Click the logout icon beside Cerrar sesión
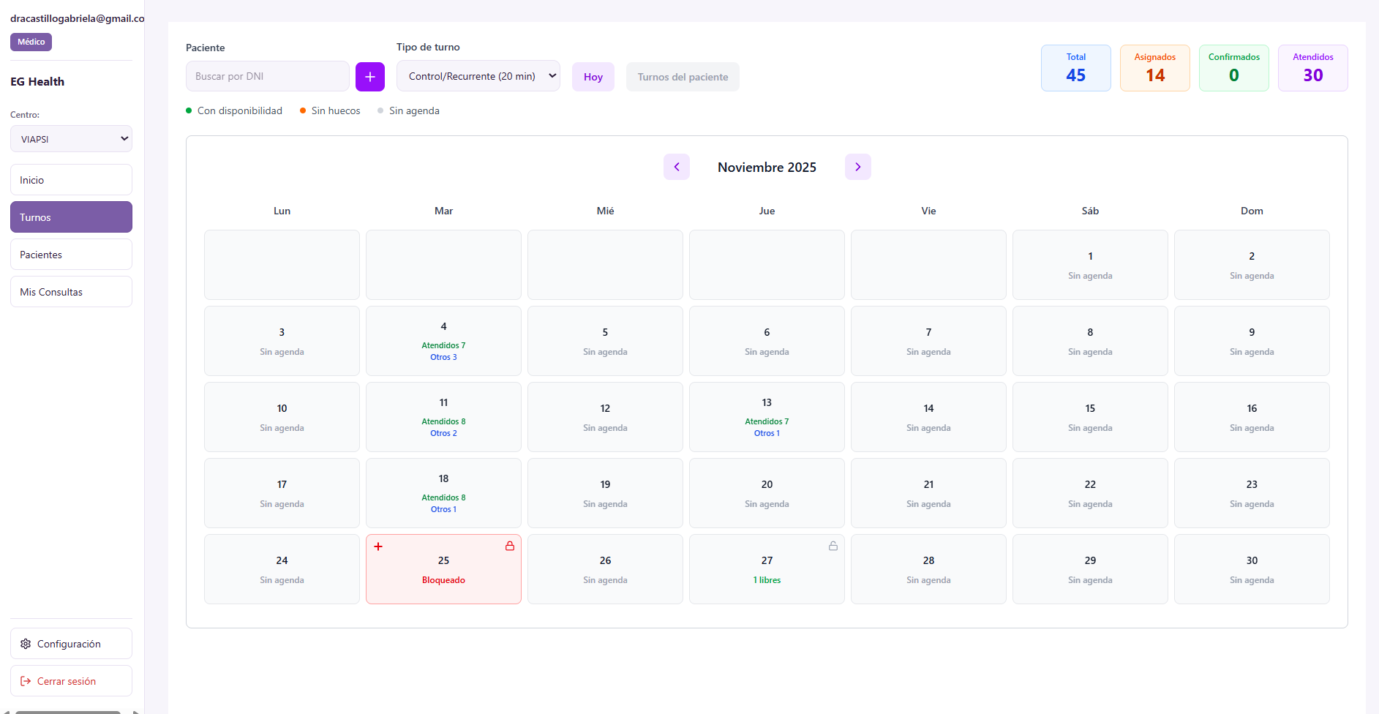This screenshot has width=1379, height=714. [26, 681]
